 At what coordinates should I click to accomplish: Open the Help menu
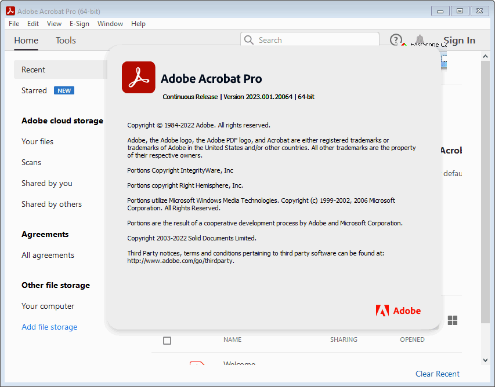[x=138, y=24]
